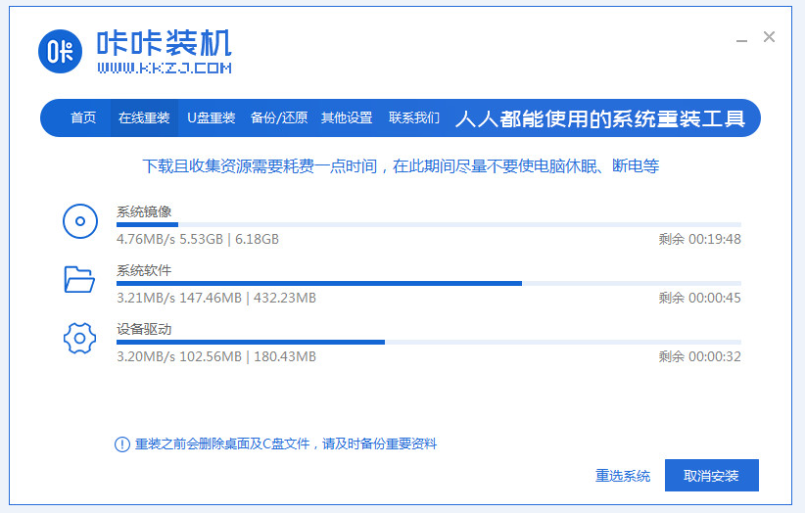Close the 咔咔装机 window
The width and height of the screenshot is (805, 513).
point(769,37)
